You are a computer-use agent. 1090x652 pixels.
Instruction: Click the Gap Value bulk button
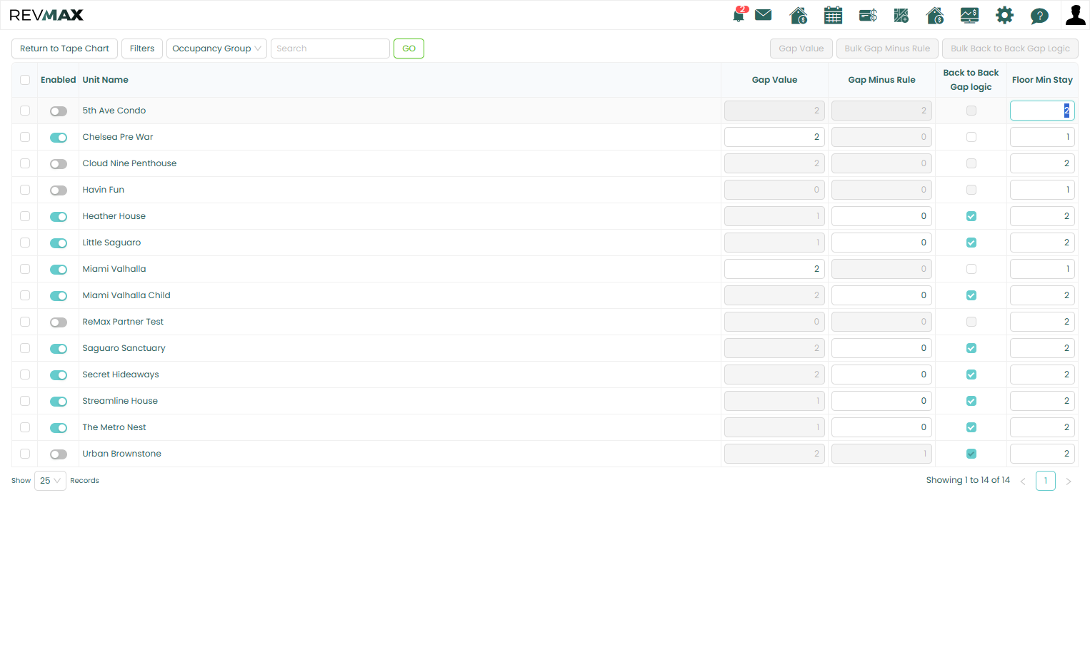(x=801, y=49)
